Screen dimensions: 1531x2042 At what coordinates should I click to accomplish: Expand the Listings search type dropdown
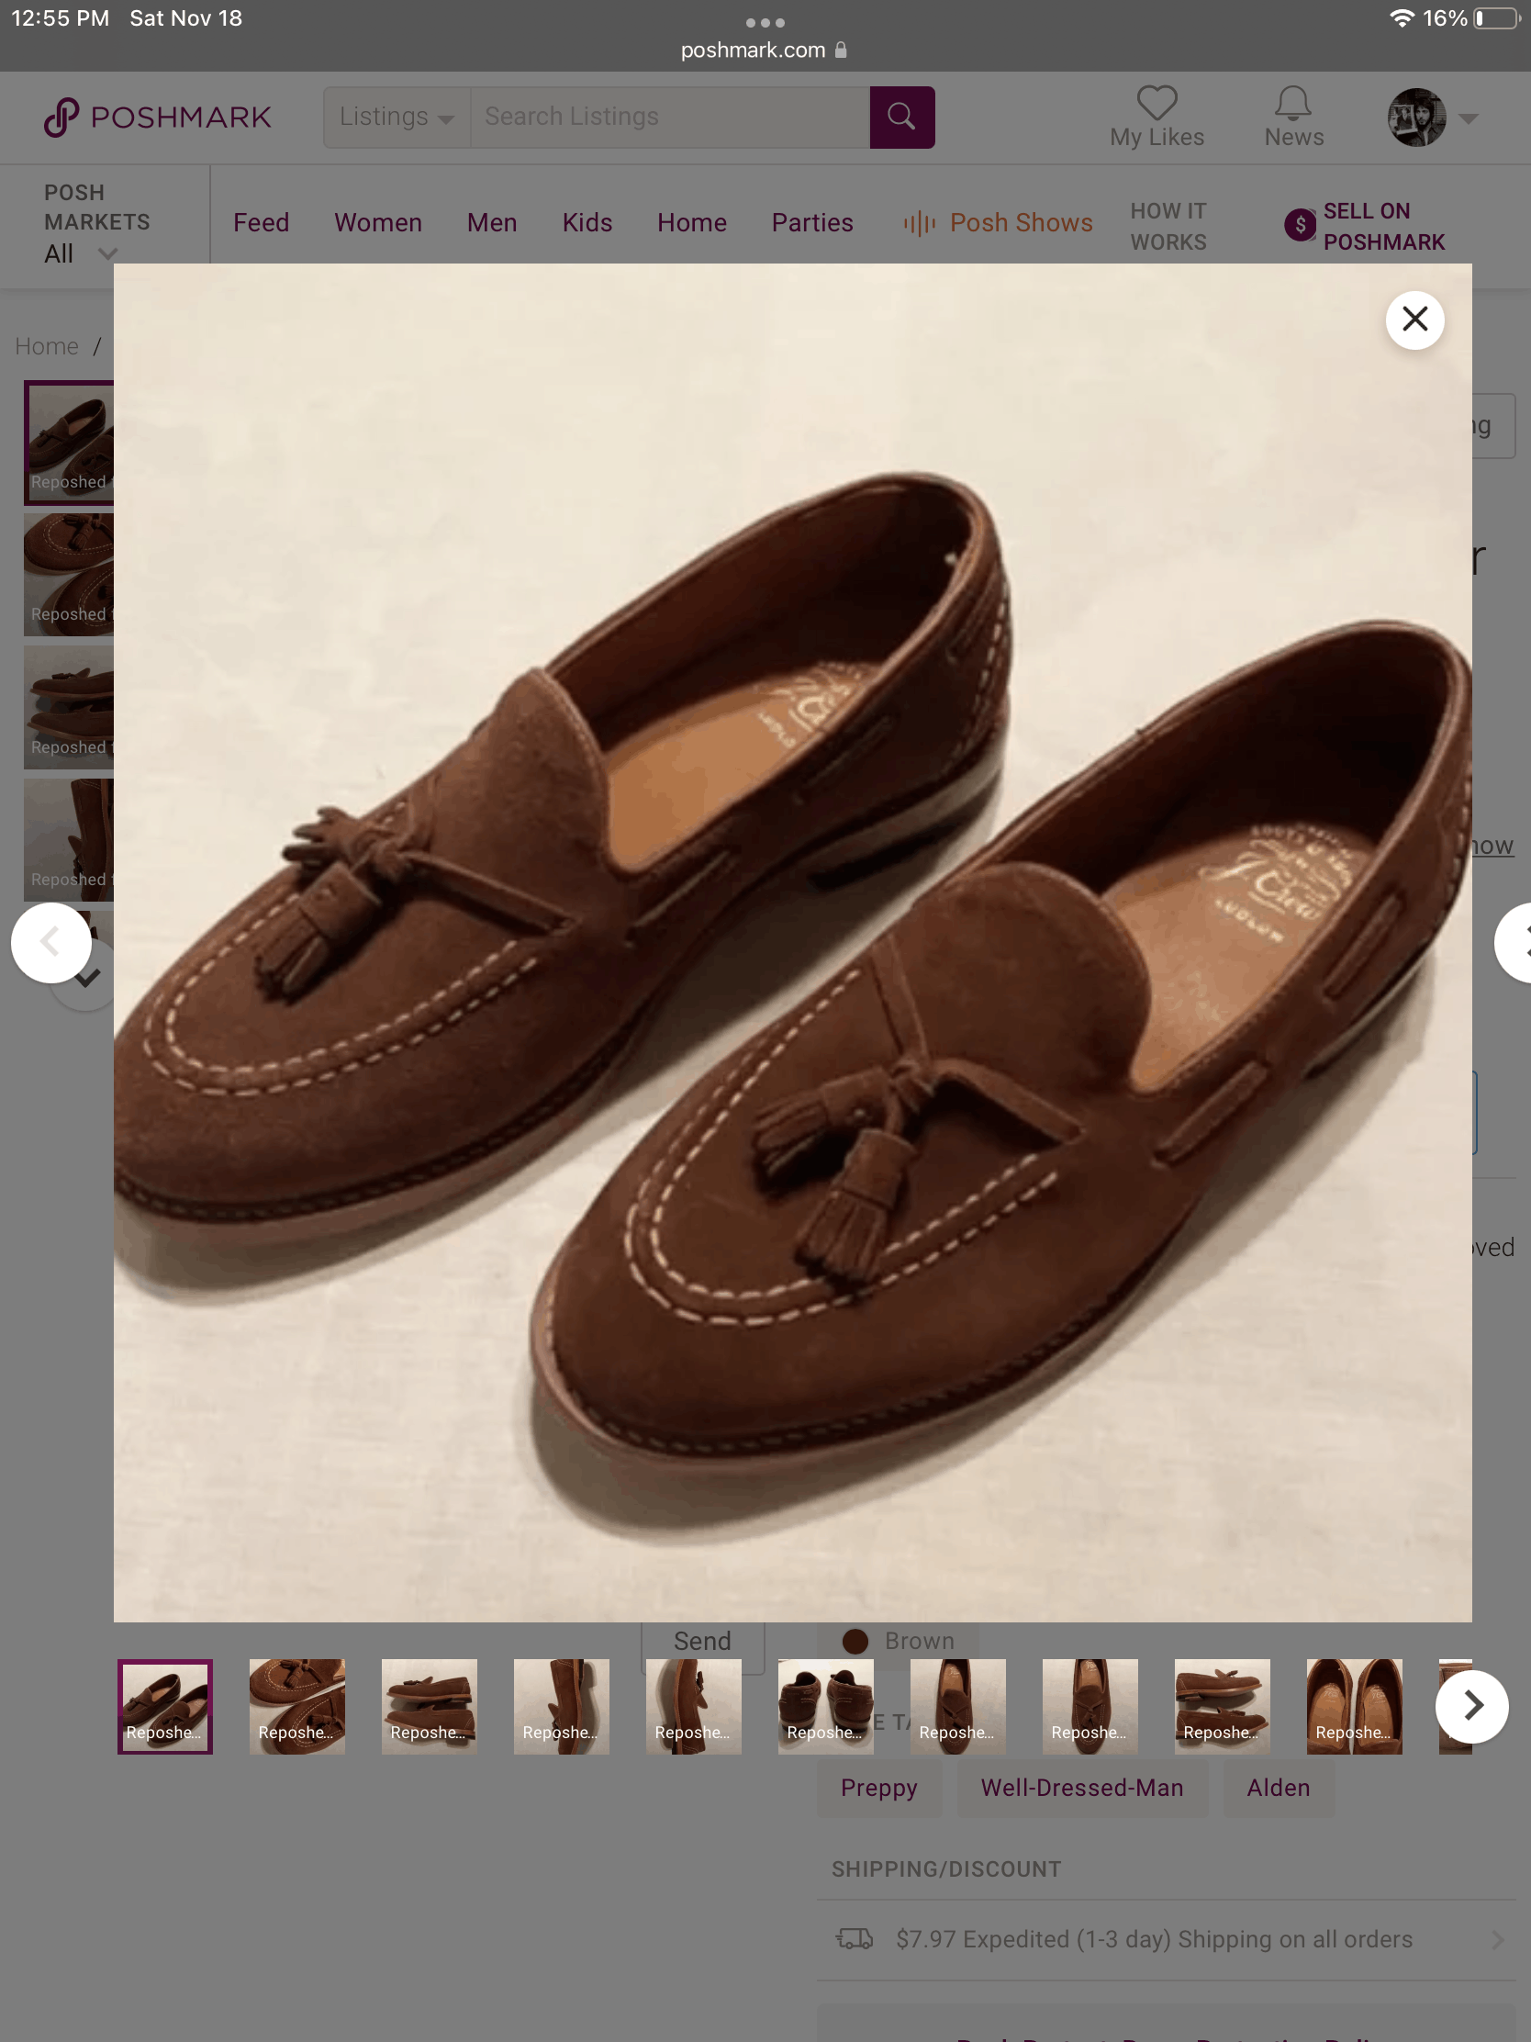click(396, 118)
